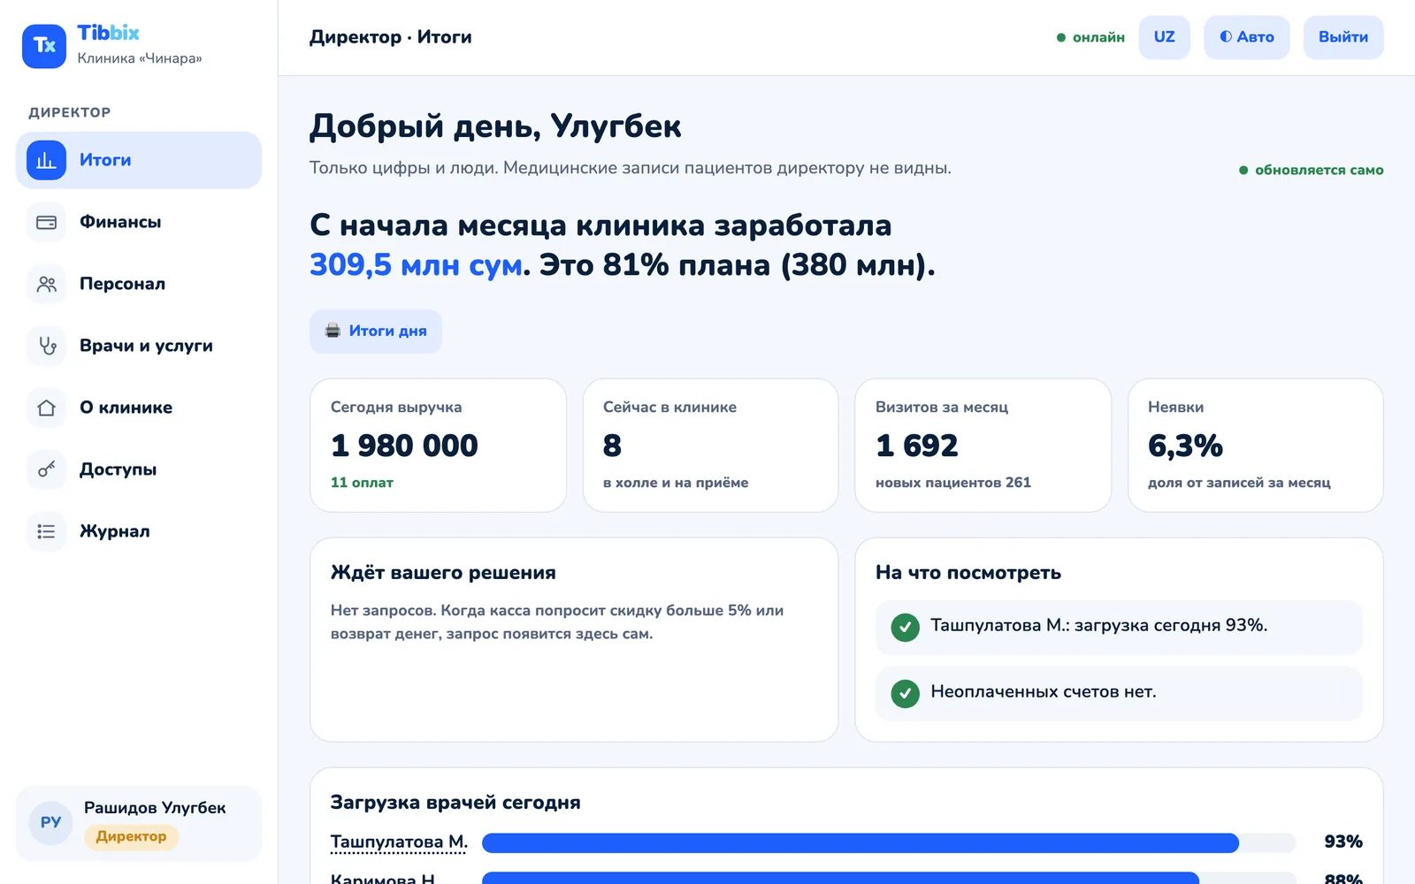Click the Сегодня выручка 1 980 000 card

[439, 446]
